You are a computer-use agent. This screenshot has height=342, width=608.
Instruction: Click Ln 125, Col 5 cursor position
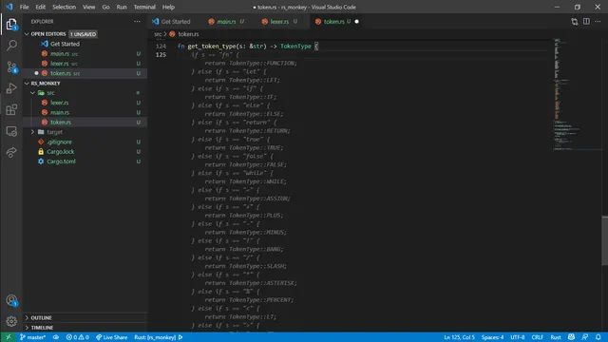(x=459, y=337)
